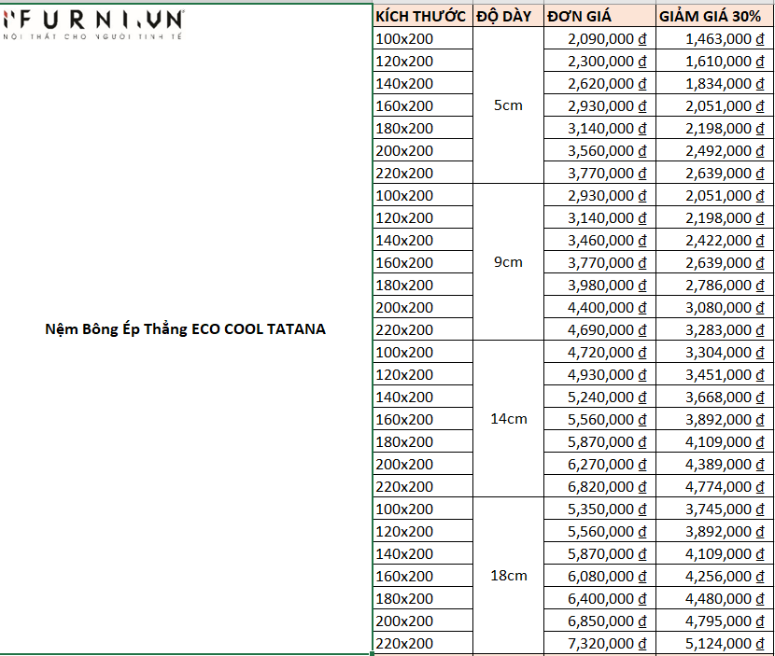
Task: Select the KÍCH THƯỚC header cell
Action: (423, 16)
